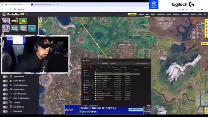Click the Outlaw Oasis map label
The width and height of the screenshot is (208, 117).
(60, 100)
